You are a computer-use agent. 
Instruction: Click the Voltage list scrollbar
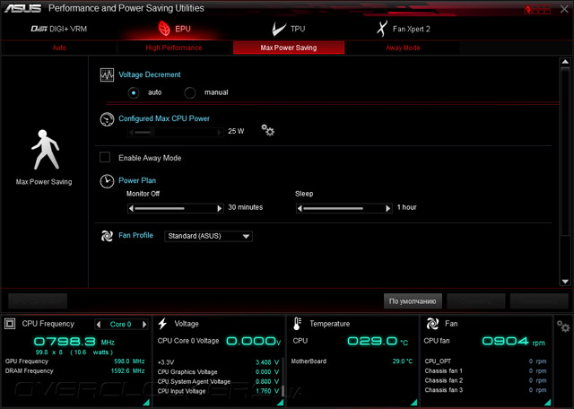[283, 377]
